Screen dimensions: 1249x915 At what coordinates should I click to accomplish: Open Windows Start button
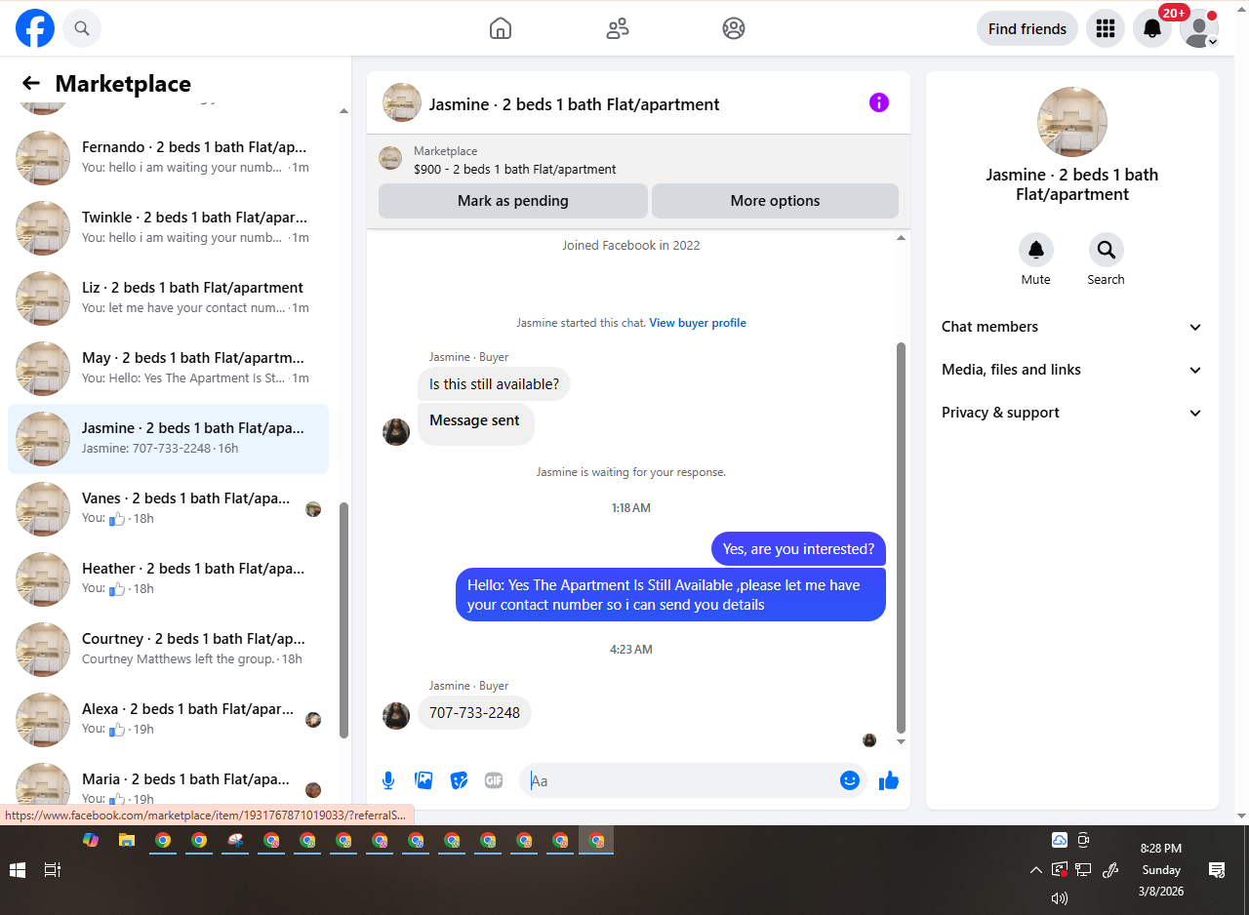tap(18, 869)
